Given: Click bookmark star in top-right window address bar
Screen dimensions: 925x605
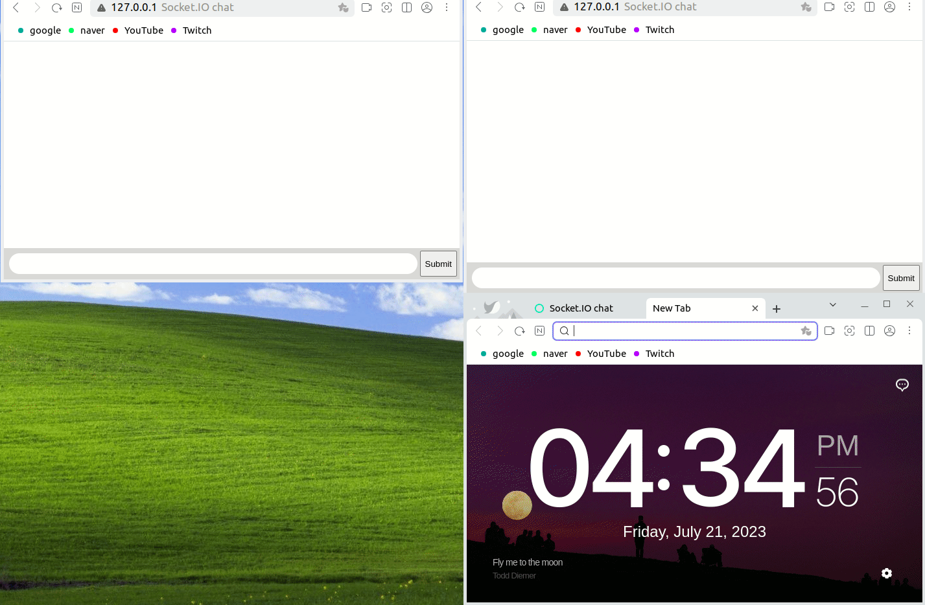Looking at the screenshot, I should pos(806,7).
